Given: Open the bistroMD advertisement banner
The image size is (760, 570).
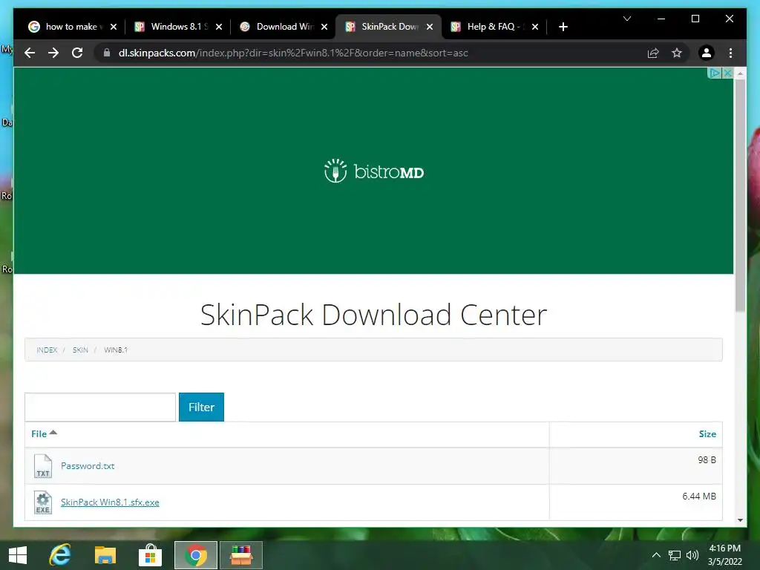Looking at the screenshot, I should [373, 171].
